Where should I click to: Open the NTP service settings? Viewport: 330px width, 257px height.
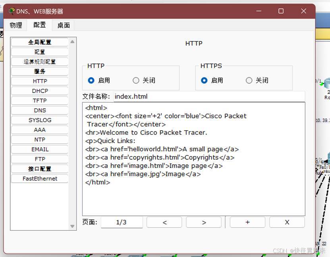click(x=40, y=139)
